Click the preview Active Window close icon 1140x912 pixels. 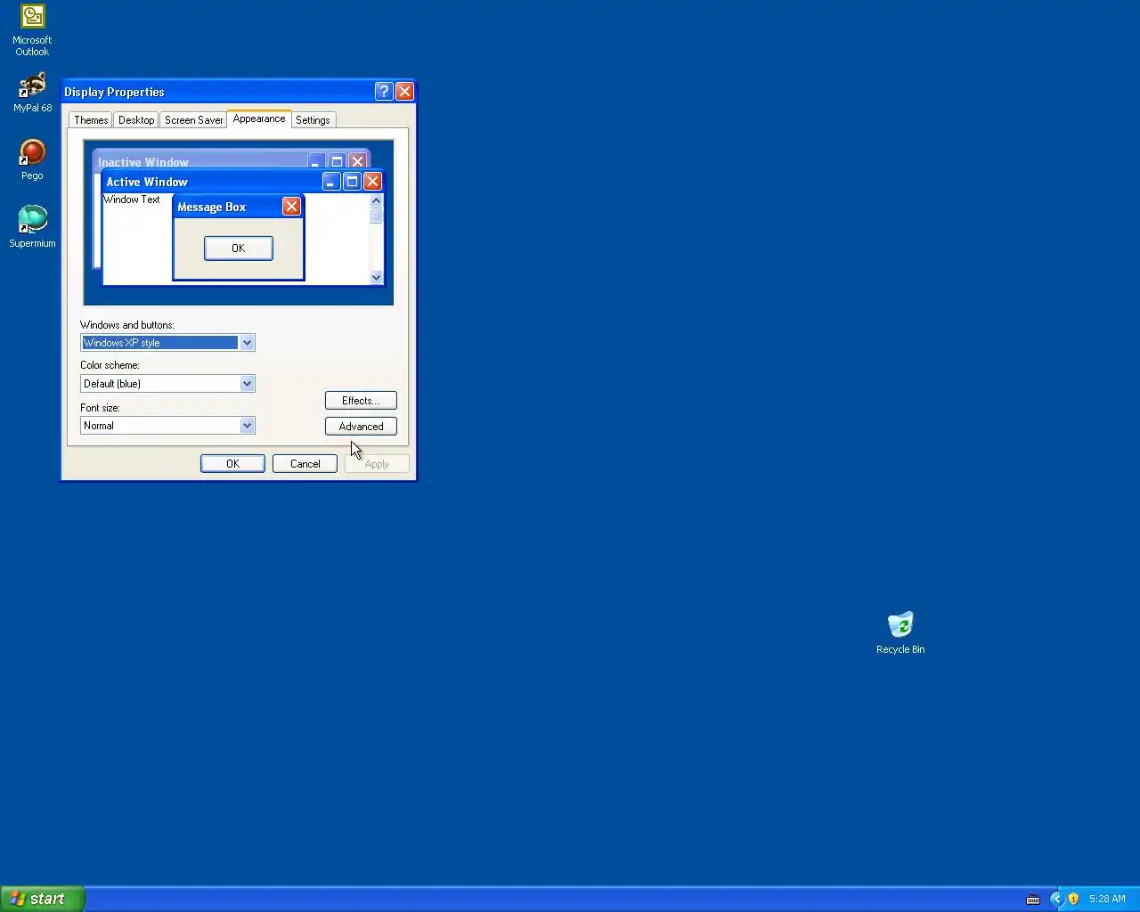[372, 182]
